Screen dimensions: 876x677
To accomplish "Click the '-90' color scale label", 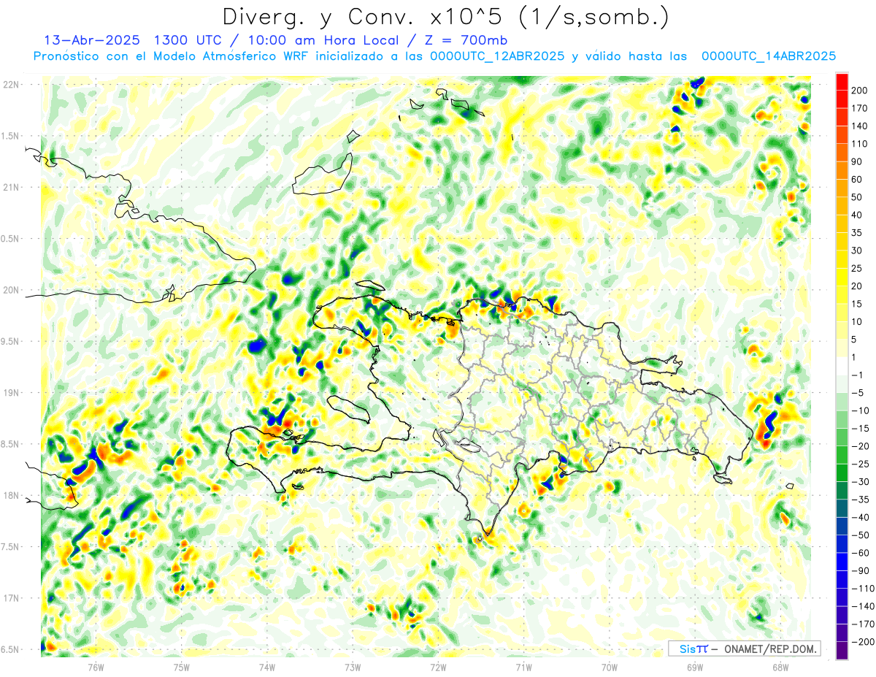I will 861,570.
